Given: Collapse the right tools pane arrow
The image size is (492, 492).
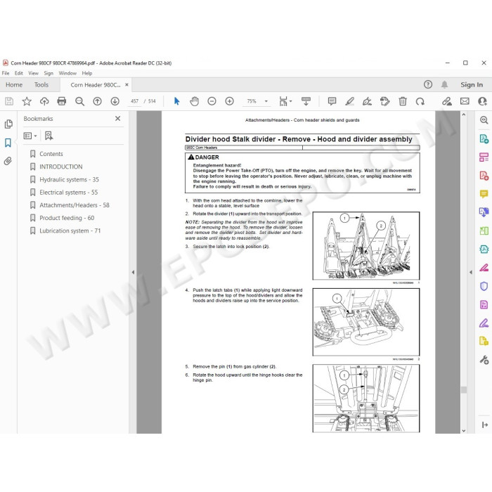Looking at the screenshot, I should pyautogui.click(x=471, y=272).
